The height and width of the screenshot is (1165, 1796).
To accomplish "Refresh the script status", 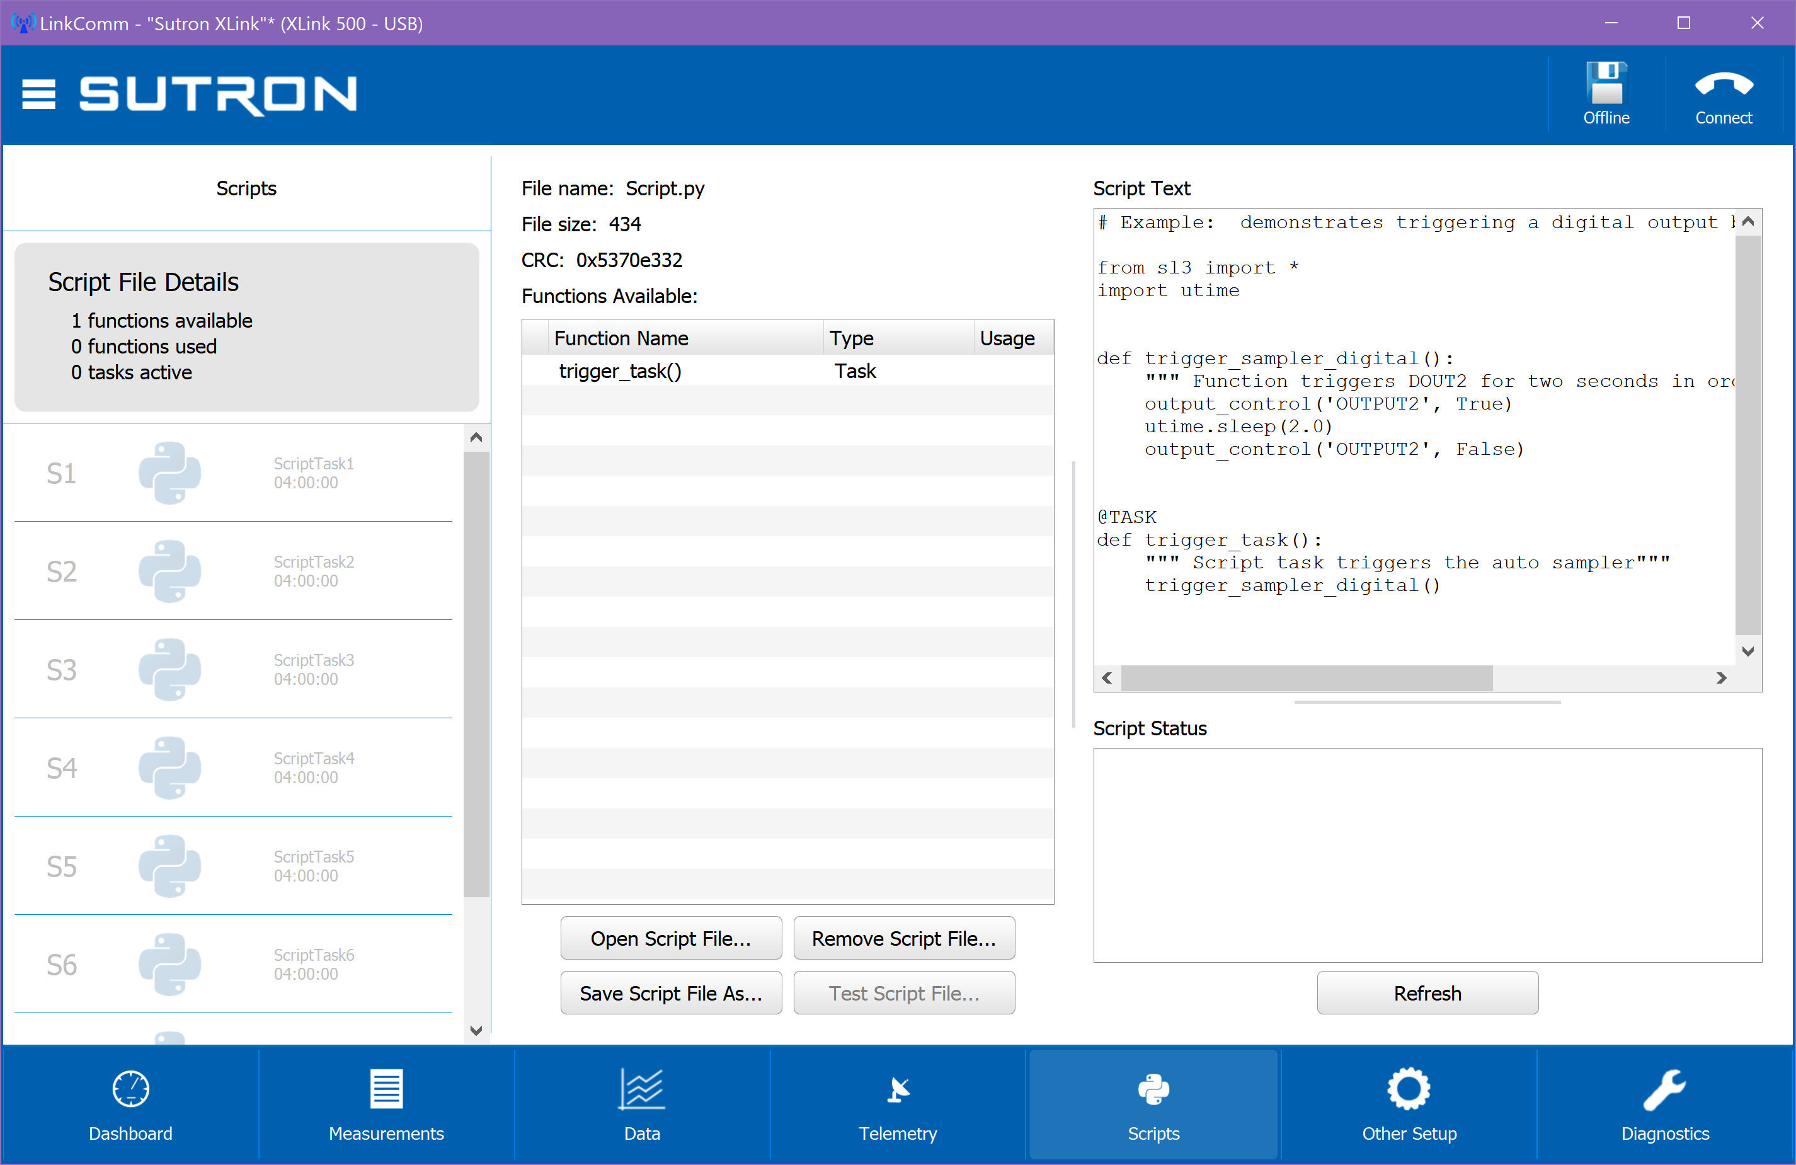I will click(x=1427, y=993).
